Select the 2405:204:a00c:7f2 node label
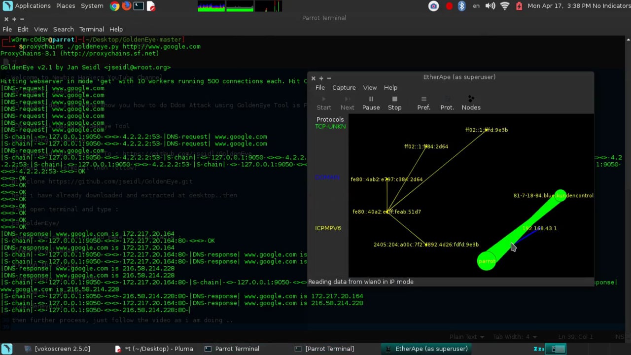631x355 pixels. 426,245
